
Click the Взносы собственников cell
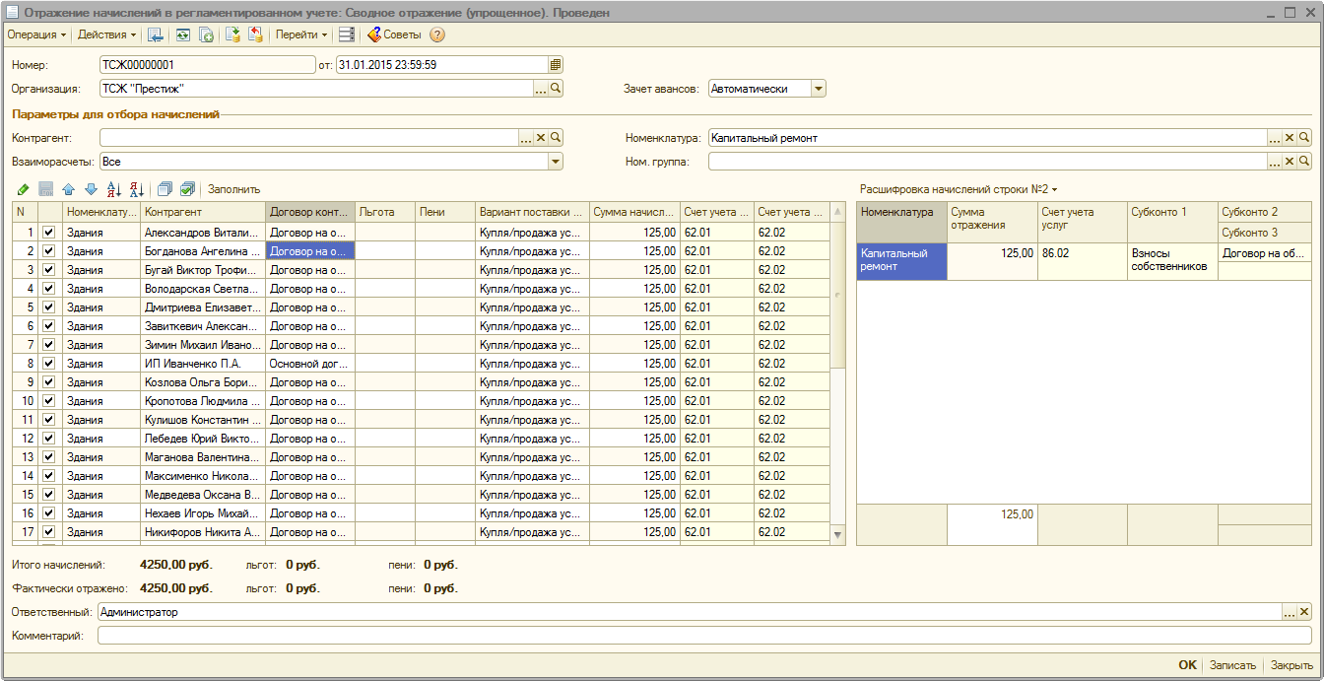coord(1172,261)
